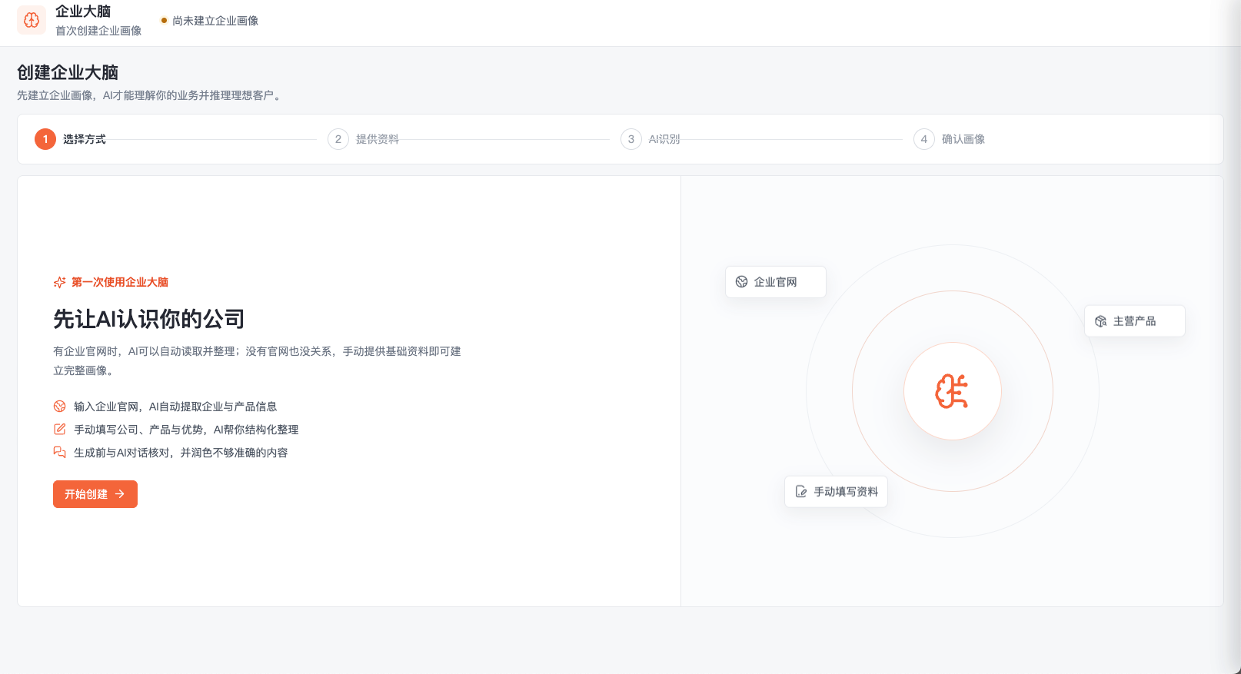Click the pencil icon in 手动填写资料 chip
Image resolution: width=1241 pixels, height=674 pixels.
(x=801, y=492)
